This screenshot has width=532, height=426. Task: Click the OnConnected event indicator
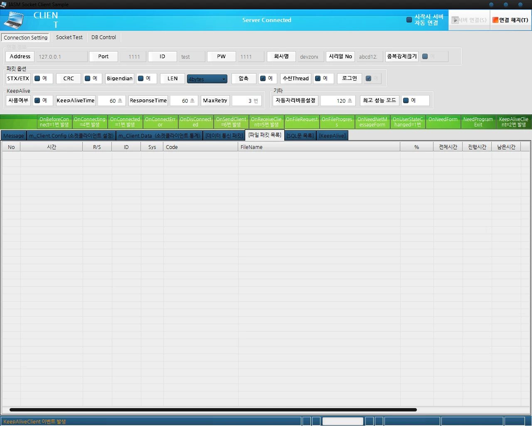coord(125,122)
